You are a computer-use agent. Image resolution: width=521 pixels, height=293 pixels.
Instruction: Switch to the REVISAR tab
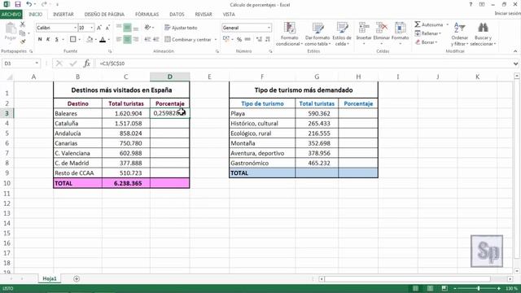[204, 15]
